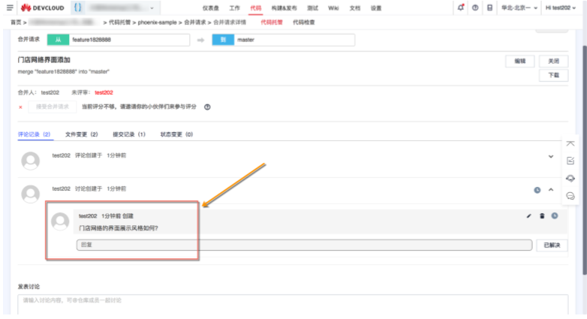
Task: Switch to the 代码检查 sub-tab
Action: (303, 23)
